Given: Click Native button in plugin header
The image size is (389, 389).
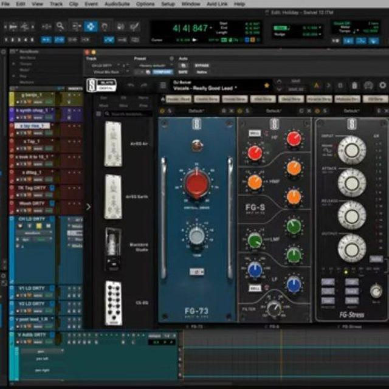Looking at the screenshot, I should 202,72.
